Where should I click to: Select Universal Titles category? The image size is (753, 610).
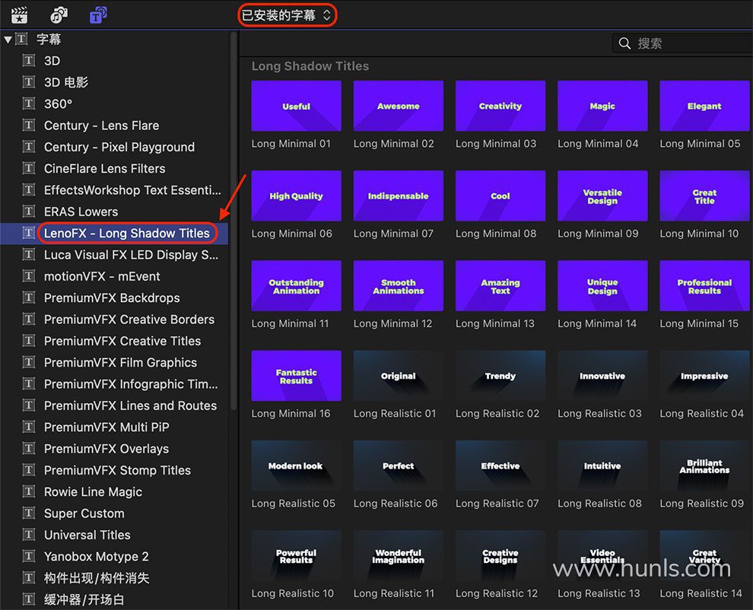point(114,535)
